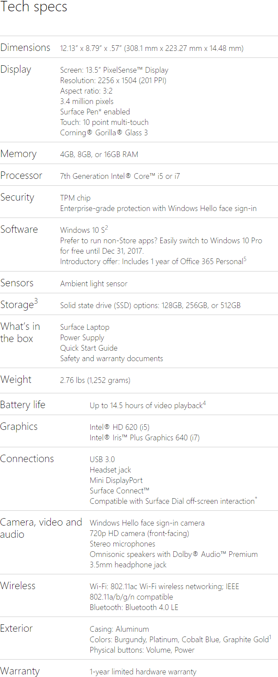Select the Security section label
Image resolution: width=278 pixels, height=677 pixels.
17,197
